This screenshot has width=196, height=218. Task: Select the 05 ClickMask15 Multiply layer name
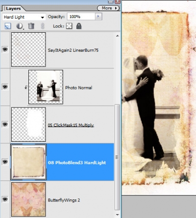pos(71,125)
